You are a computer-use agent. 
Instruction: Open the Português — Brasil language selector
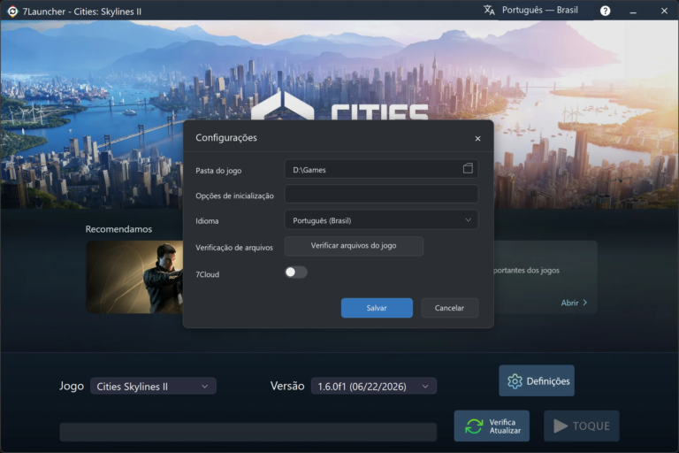539,10
